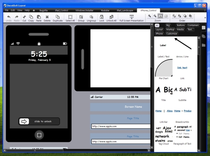Click Unlock All in the toolbar
Viewport: 210px width, 156px height.
111,18
